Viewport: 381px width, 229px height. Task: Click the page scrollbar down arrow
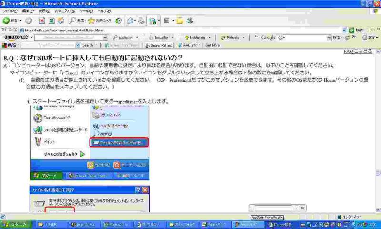point(378,210)
